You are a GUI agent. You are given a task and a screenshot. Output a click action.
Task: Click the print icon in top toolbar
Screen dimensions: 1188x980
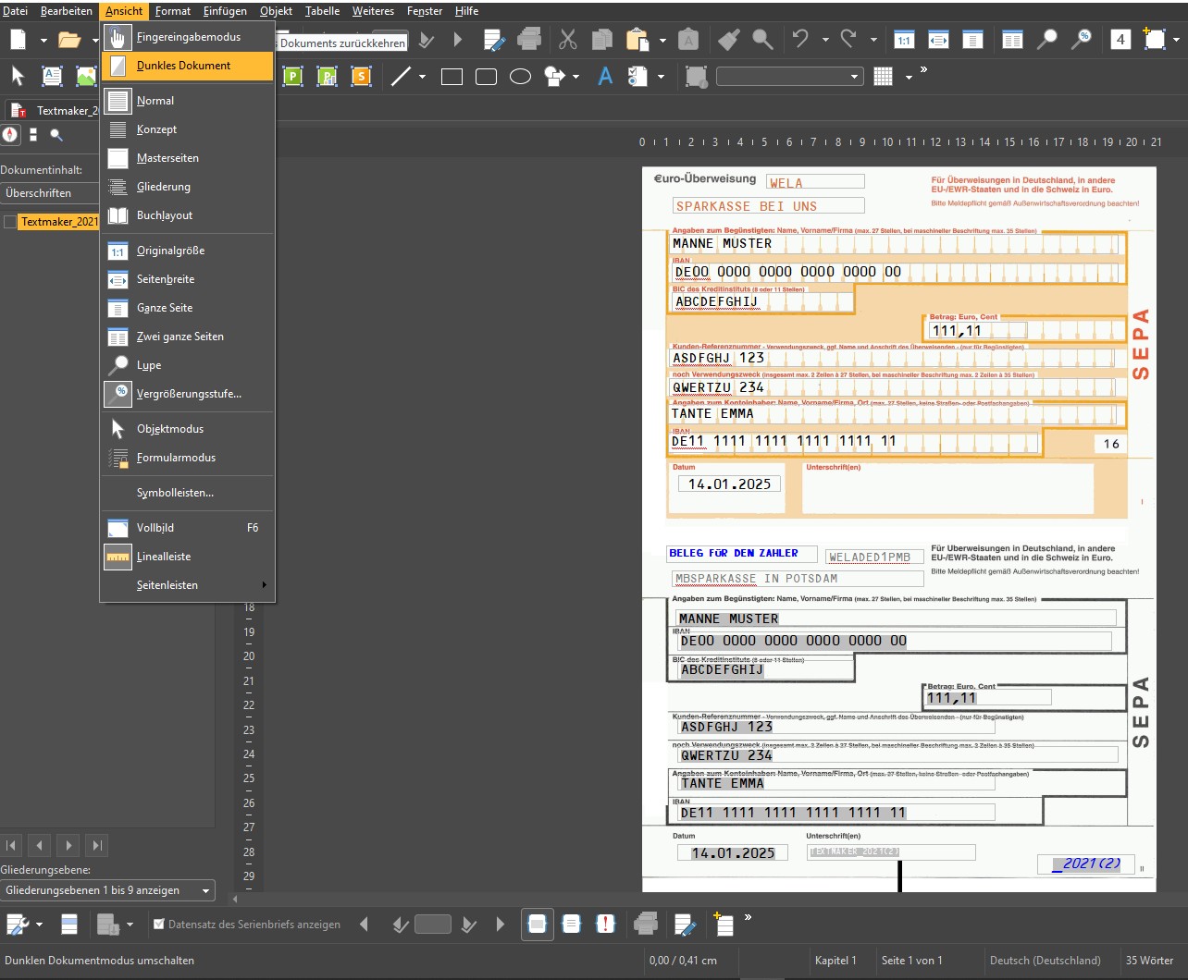click(529, 40)
